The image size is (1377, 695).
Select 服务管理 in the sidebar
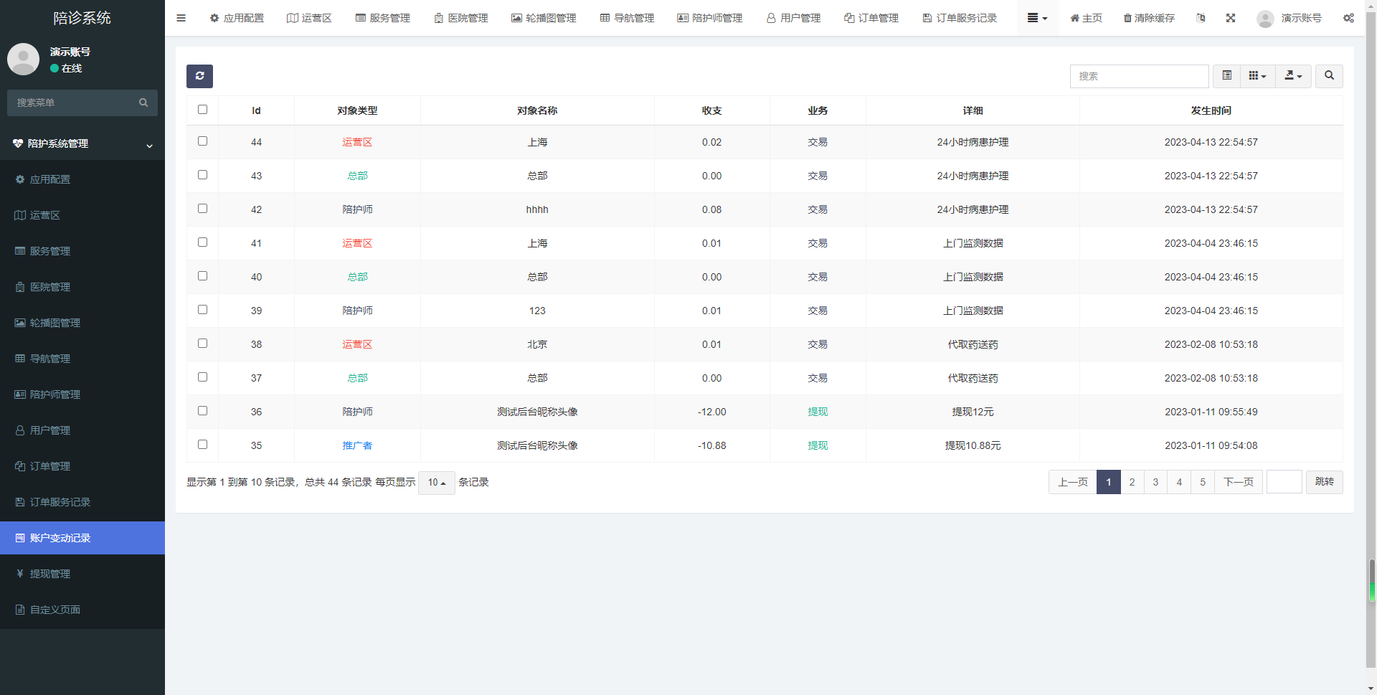click(82, 251)
